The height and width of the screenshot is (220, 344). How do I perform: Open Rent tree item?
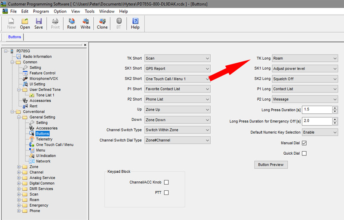pos(34,106)
